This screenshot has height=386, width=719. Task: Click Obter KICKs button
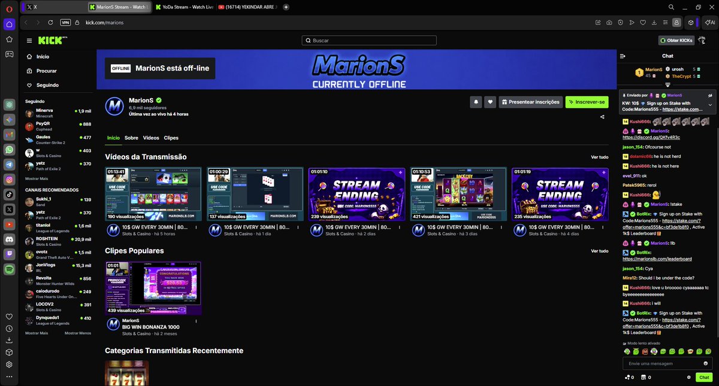(676, 41)
